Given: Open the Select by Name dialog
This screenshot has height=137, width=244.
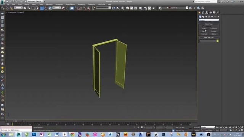Looking at the screenshot, I should click(29, 8).
